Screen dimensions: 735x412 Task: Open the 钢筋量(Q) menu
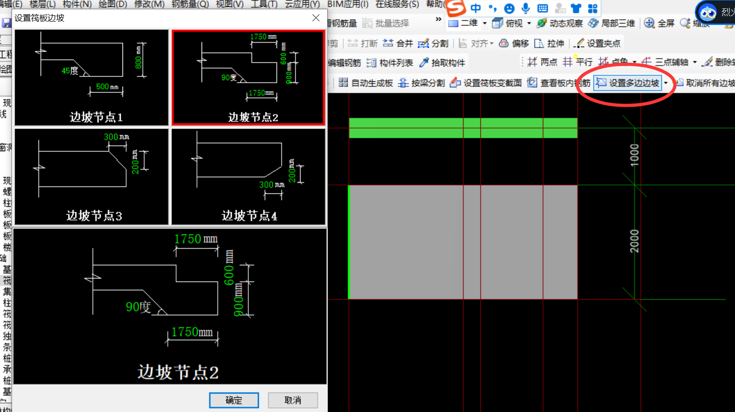click(x=190, y=4)
